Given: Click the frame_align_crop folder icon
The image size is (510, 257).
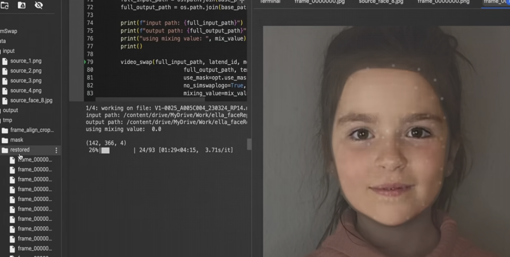Looking at the screenshot, I should (x=5, y=130).
